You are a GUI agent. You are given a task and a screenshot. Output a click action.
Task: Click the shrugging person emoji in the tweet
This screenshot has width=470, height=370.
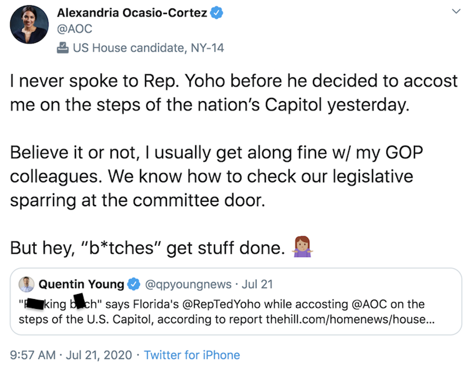(302, 247)
